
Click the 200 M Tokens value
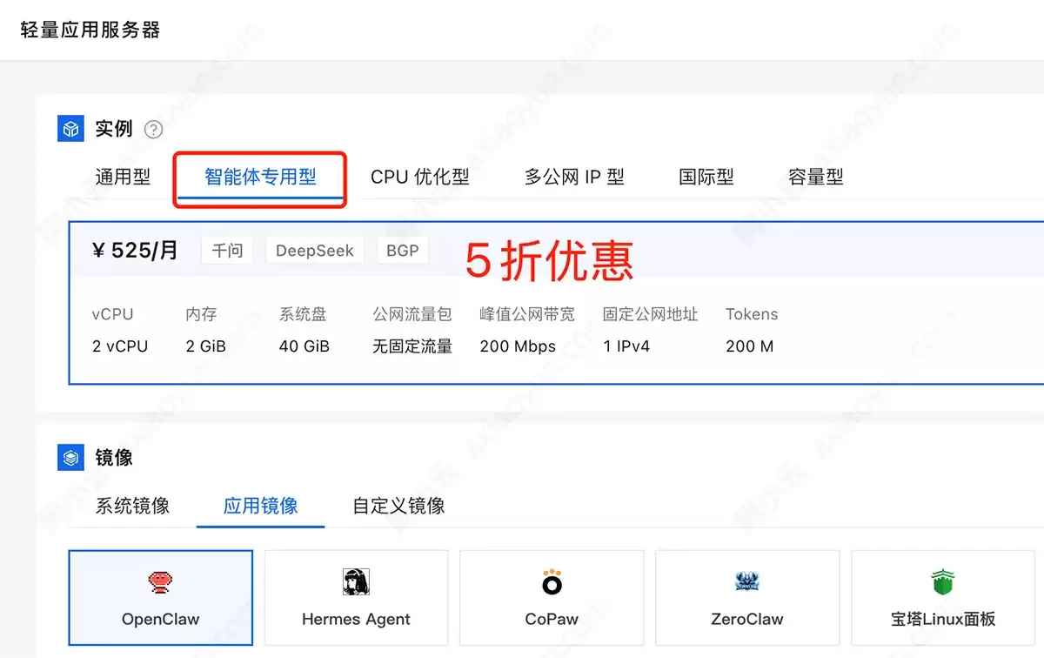pos(749,346)
